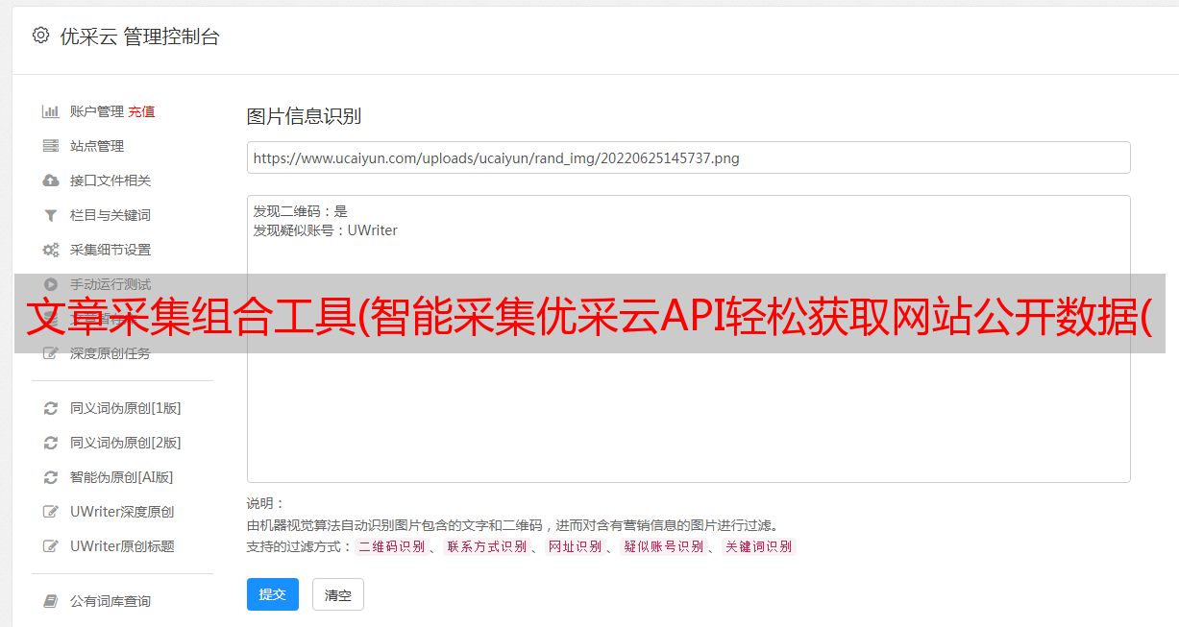Click the gear icon beside 优采云 管理控制台

pyautogui.click(x=40, y=36)
